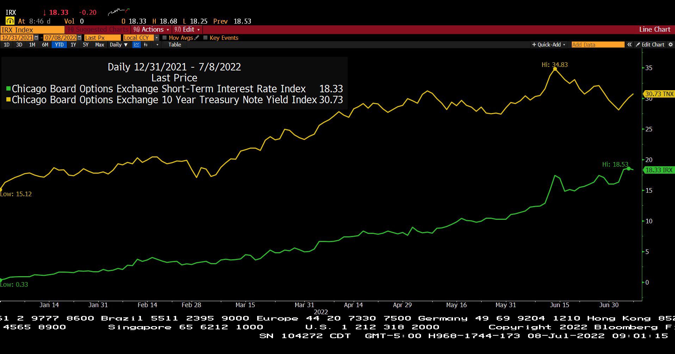Open 94) Suggested Charts
The height and width of the screenshot is (354, 675).
pos(98,30)
